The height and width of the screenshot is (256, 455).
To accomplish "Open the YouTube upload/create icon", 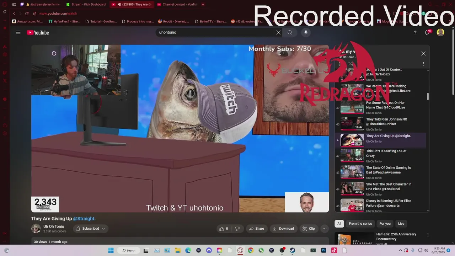I will 415,32.
